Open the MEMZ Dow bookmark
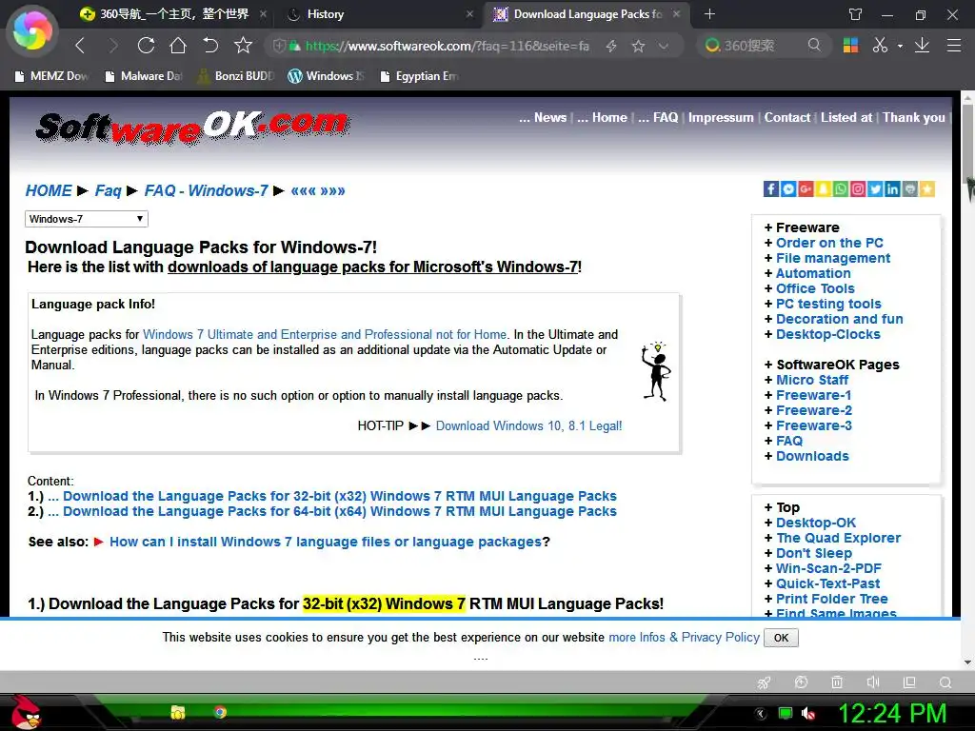975x731 pixels. (52, 76)
